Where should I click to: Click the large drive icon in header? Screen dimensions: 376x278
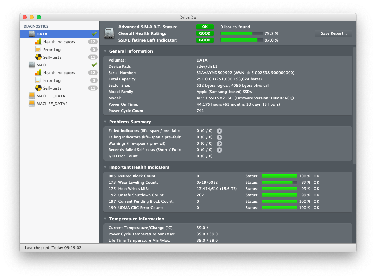[109, 33]
